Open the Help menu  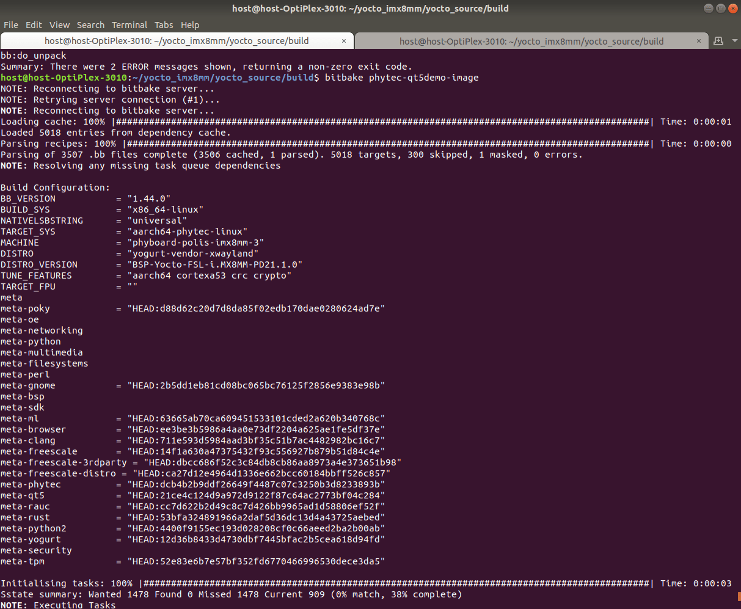pos(190,25)
